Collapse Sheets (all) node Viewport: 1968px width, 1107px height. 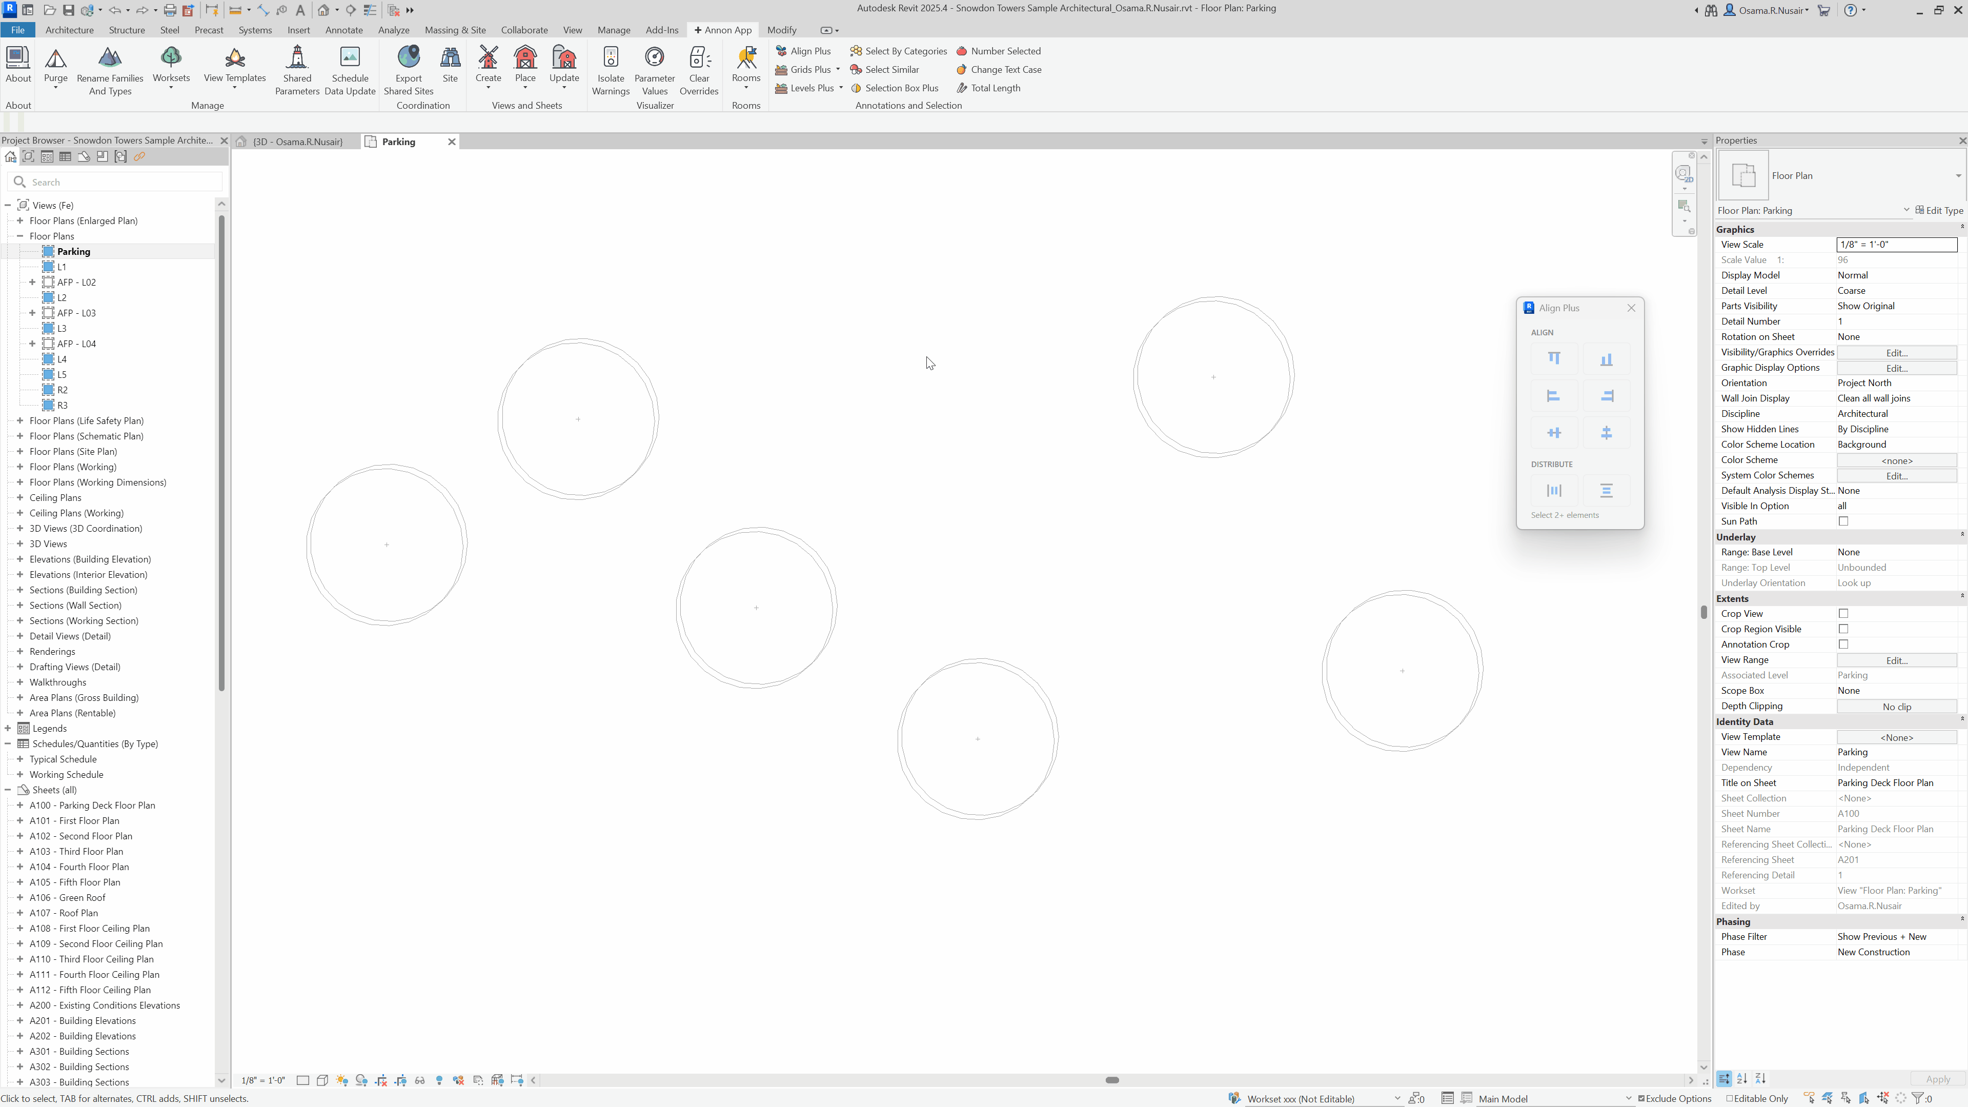click(8, 790)
